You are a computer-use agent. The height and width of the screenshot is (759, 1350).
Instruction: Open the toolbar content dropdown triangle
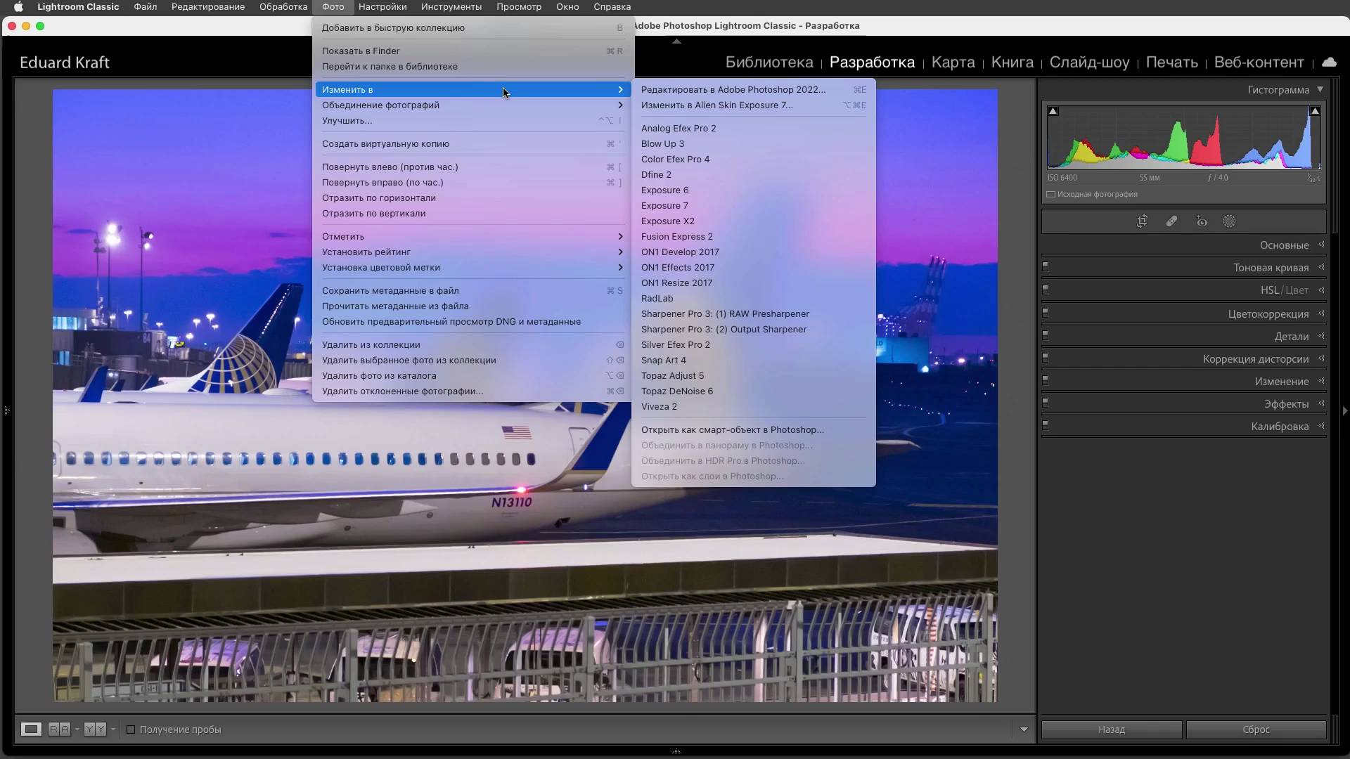1024,729
